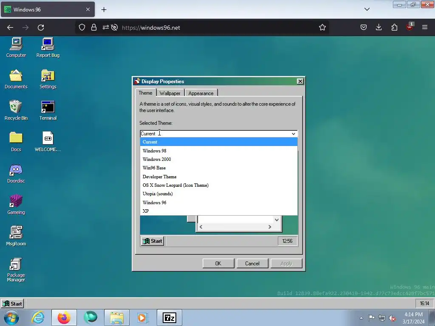The width and height of the screenshot is (435, 326).
Task: Click the site security padlock
Action: 94,28
